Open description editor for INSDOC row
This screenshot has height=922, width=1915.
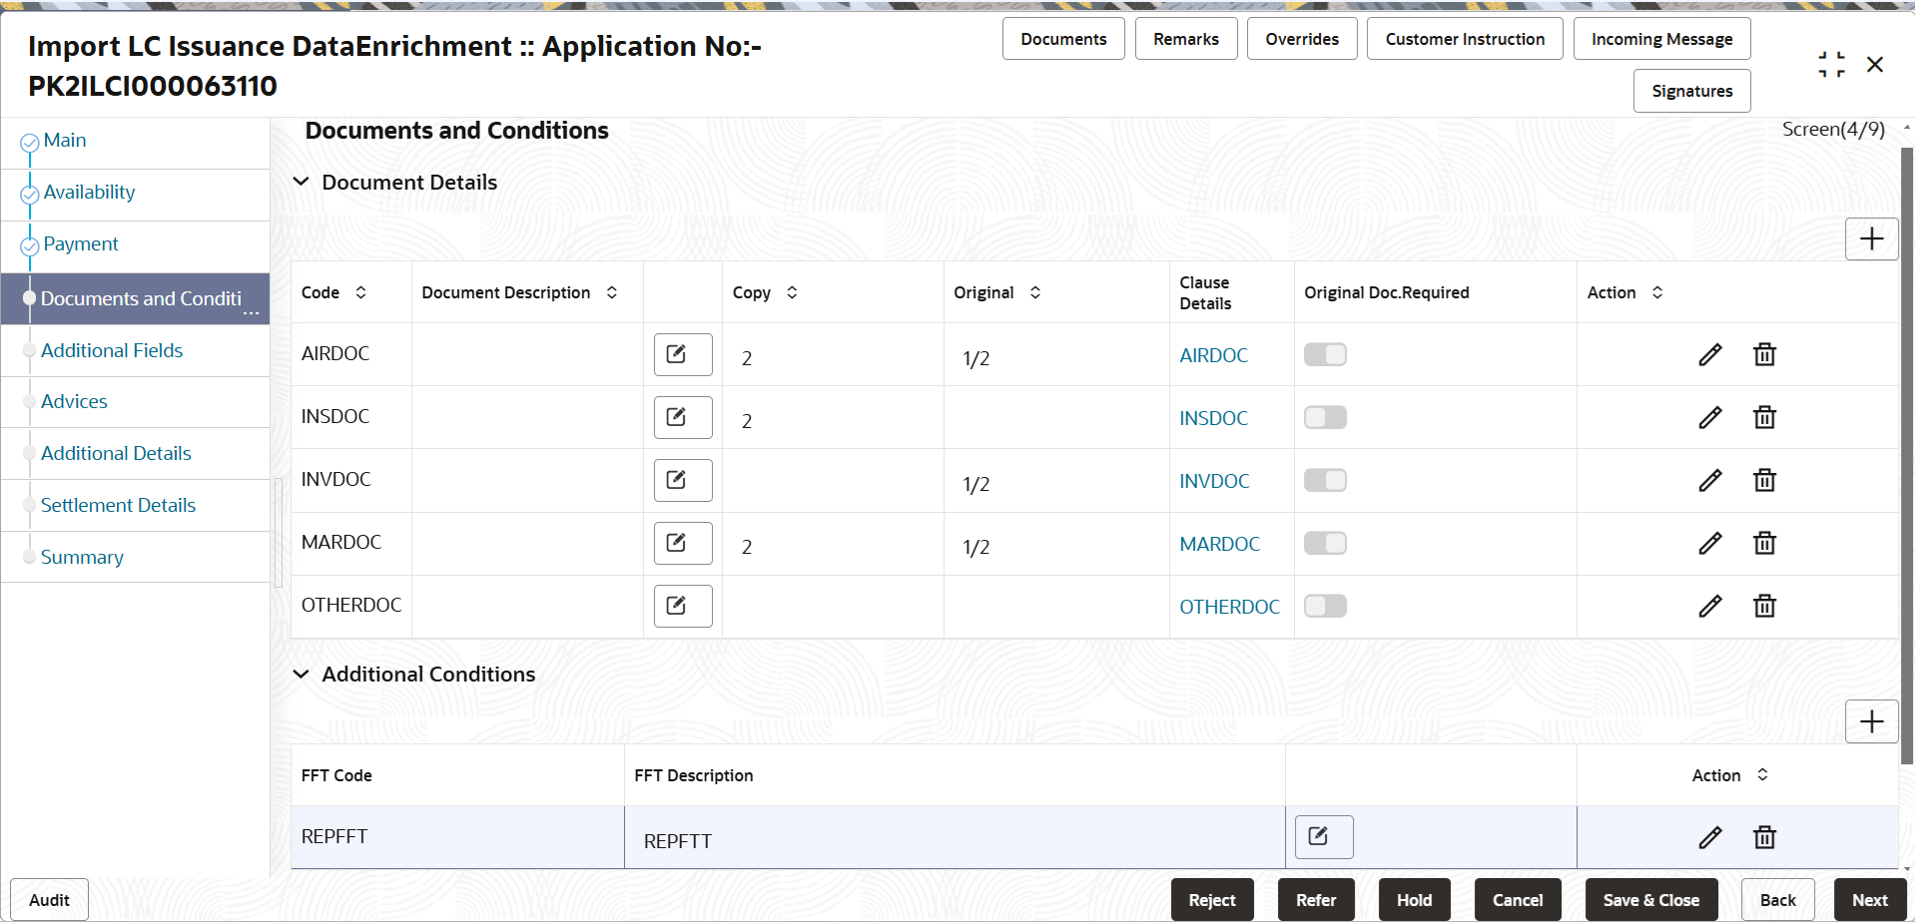pos(683,417)
